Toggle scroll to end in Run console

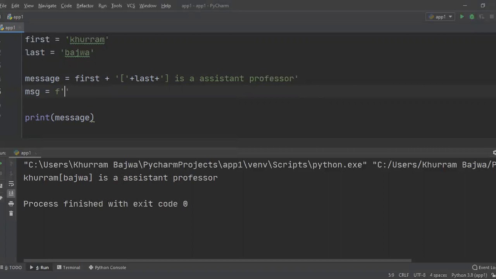[x=11, y=193]
